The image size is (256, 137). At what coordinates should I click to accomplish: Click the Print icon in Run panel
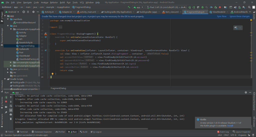(11, 115)
